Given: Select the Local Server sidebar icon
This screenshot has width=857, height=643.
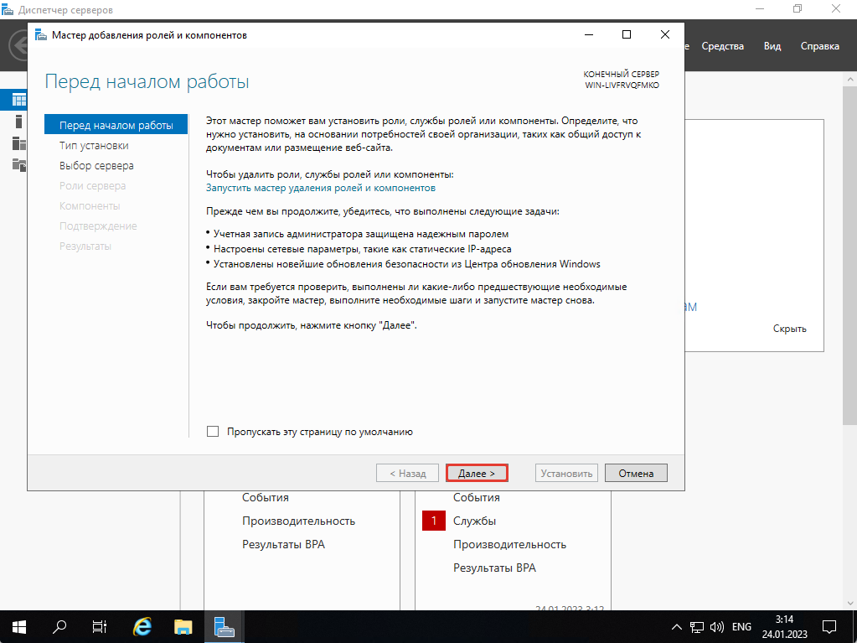Looking at the screenshot, I should tap(18, 122).
